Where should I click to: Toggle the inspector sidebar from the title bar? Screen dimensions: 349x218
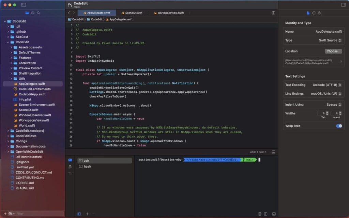click(343, 5)
